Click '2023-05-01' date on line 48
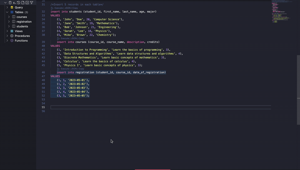Viewport: 300px width, 170px height. click(x=77, y=80)
